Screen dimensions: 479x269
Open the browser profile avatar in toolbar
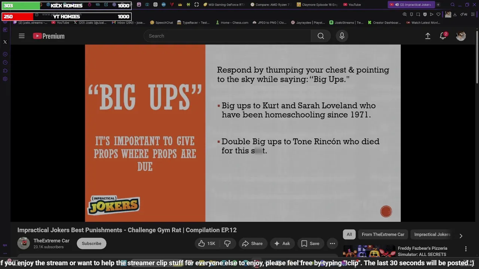pyautogui.click(x=448, y=15)
